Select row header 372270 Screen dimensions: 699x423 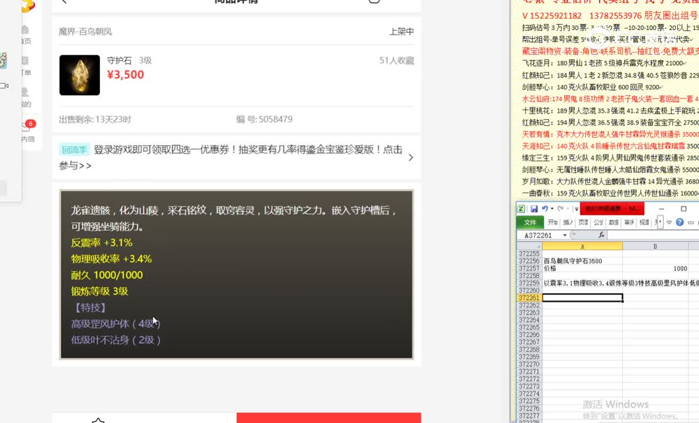(x=529, y=364)
